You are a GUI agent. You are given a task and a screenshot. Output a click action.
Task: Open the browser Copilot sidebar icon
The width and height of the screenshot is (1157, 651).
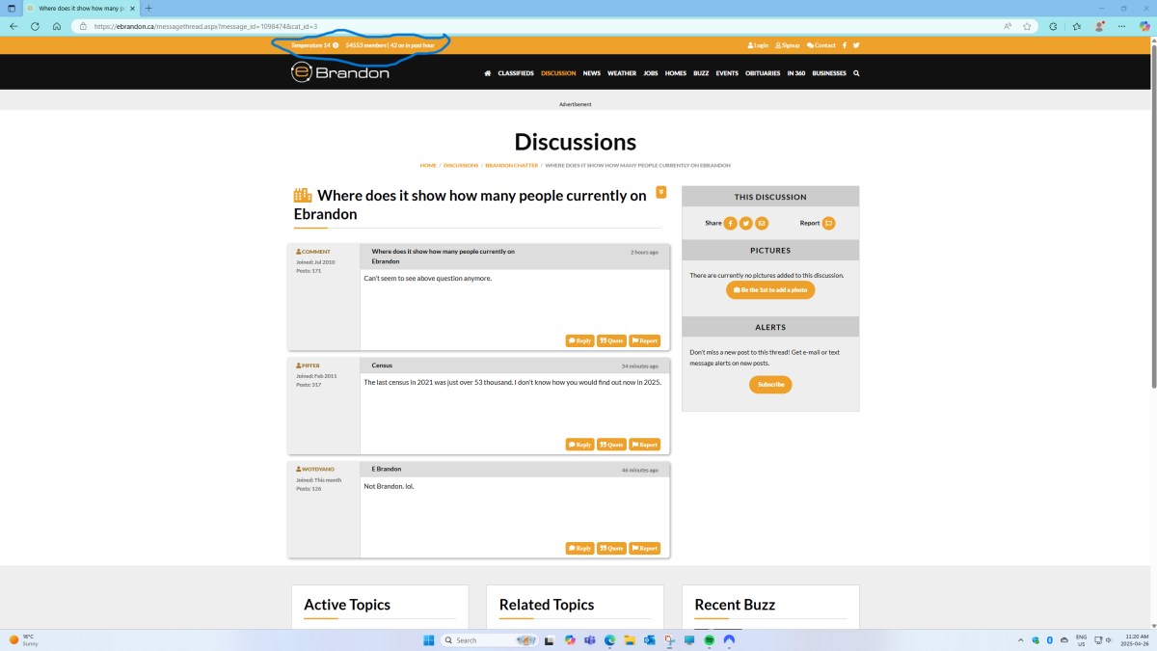[1144, 26]
